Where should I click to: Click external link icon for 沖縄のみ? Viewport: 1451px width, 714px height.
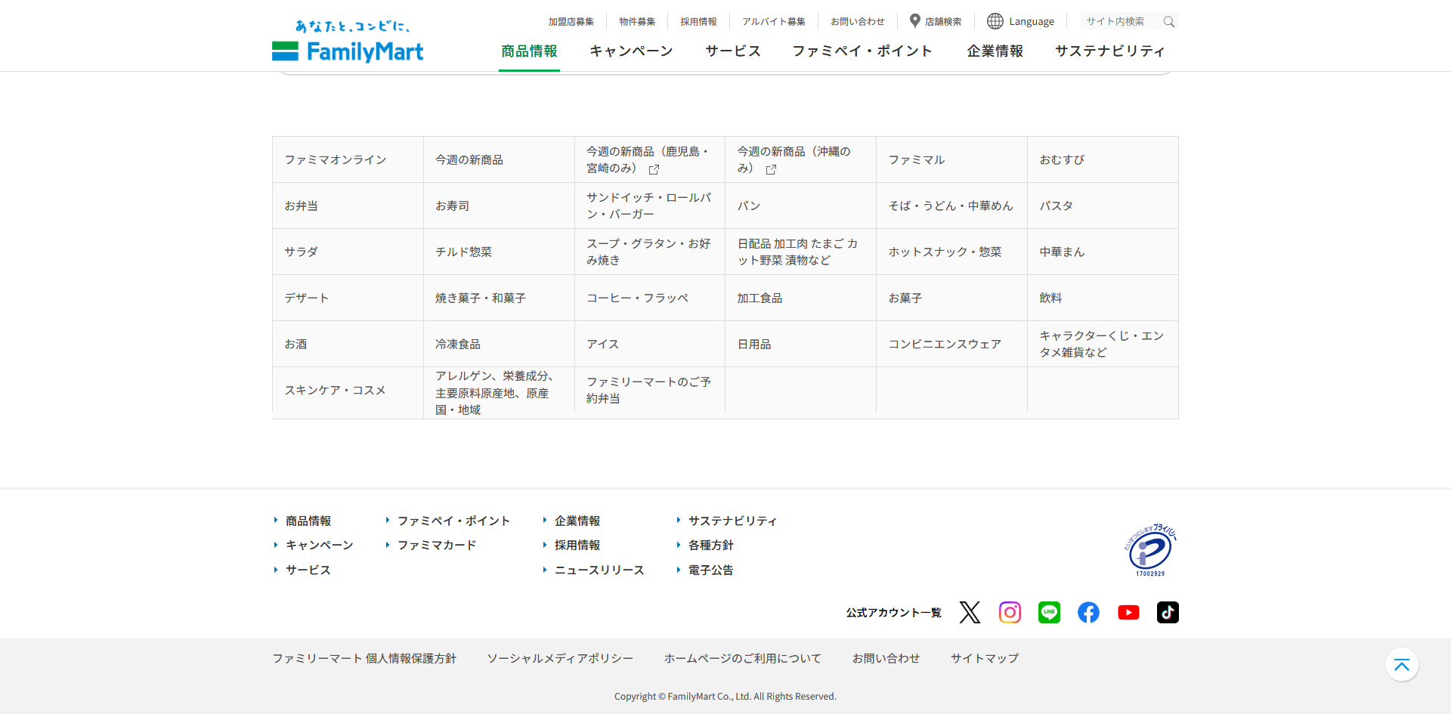point(771,169)
